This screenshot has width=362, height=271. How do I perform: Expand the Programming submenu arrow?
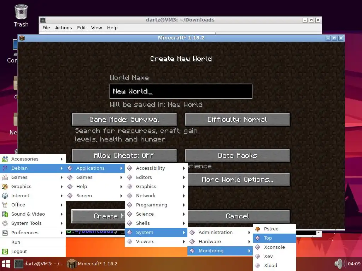184,205
